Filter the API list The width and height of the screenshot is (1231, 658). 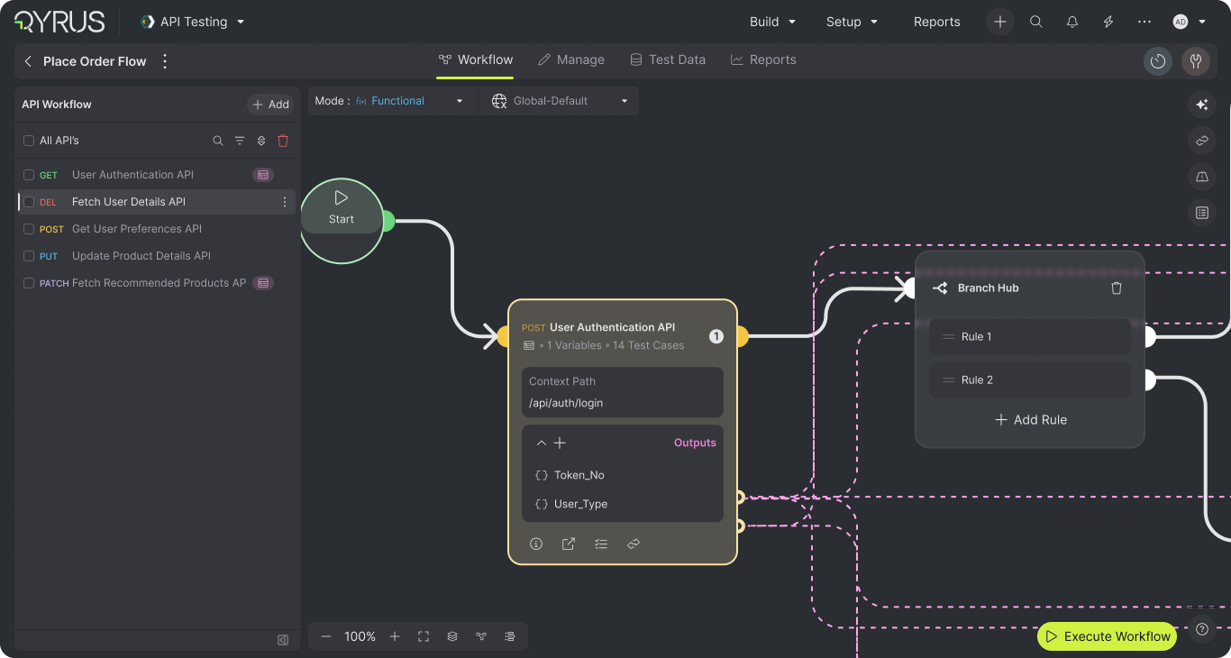coord(240,141)
